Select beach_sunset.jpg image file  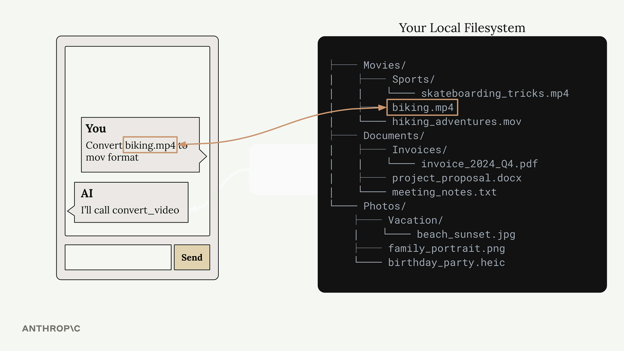(466, 234)
